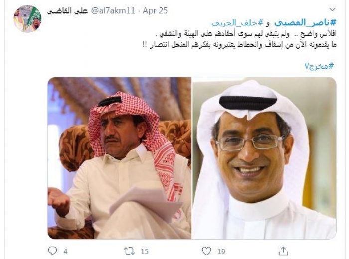This screenshot has height=259, width=349.
Task: Open the share upload icon
Action: 283,251
